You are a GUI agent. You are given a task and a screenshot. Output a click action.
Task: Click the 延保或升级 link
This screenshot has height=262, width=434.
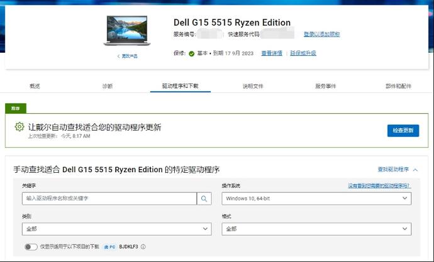coord(303,53)
